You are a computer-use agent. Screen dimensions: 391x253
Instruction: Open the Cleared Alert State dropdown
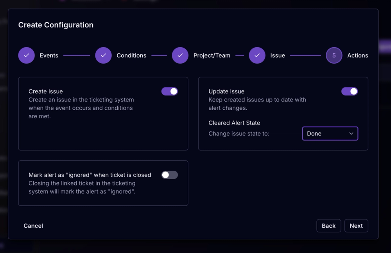click(330, 134)
